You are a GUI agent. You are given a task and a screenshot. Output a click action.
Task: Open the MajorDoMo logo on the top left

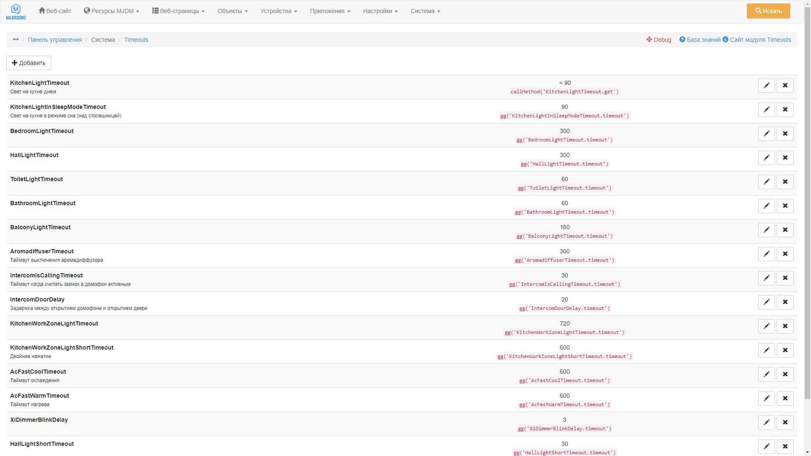pyautogui.click(x=16, y=11)
